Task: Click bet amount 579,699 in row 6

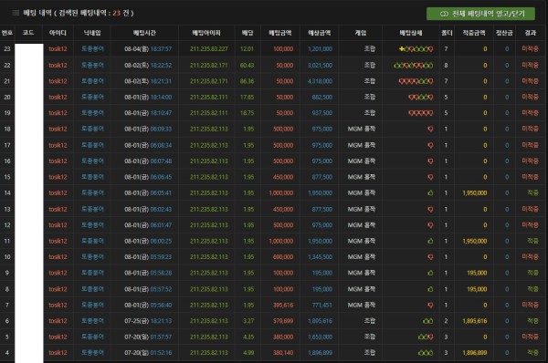Action: pos(283,321)
